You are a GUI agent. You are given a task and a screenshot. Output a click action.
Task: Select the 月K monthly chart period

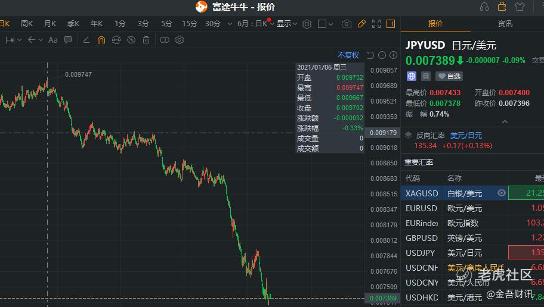[x=50, y=24]
